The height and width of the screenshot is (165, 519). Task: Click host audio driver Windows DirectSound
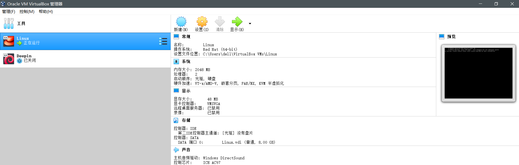pyautogui.click(x=224, y=158)
